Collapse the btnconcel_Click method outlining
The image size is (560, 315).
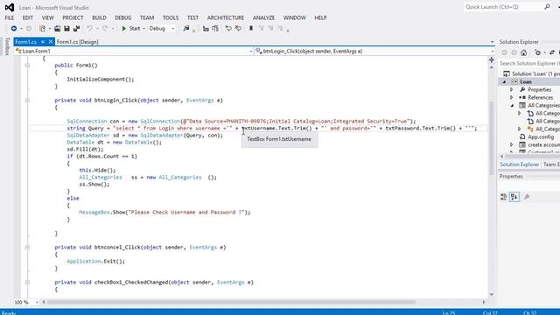[27, 247]
